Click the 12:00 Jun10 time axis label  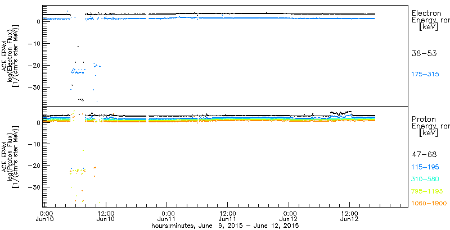coord(106,215)
